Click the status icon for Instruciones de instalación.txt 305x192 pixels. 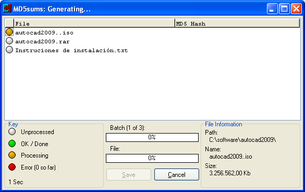click(x=9, y=50)
